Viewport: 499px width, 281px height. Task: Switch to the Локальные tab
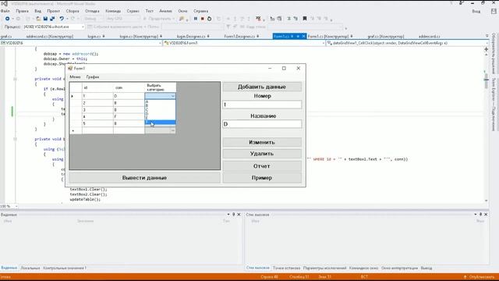[30, 268]
